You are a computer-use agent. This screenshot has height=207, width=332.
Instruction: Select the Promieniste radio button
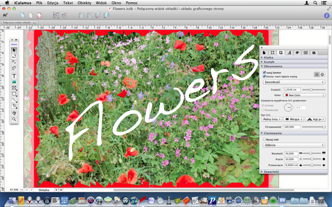tap(263, 110)
